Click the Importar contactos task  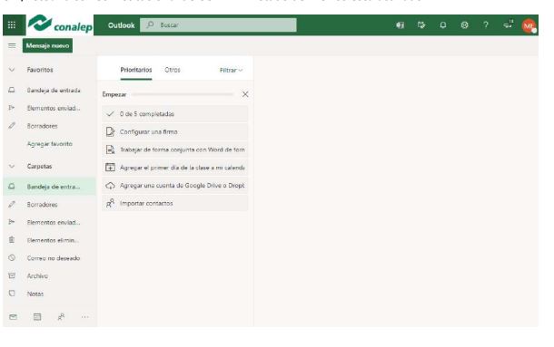[175, 204]
